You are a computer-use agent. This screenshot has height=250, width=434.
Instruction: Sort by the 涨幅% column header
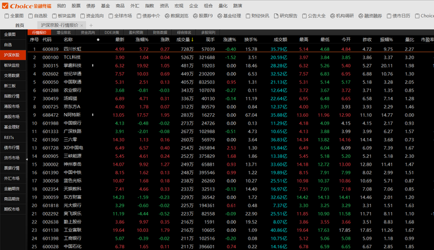[x=142, y=40]
